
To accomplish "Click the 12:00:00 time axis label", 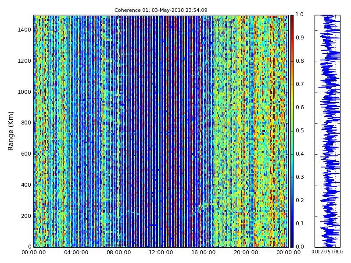I will (x=161, y=252).
